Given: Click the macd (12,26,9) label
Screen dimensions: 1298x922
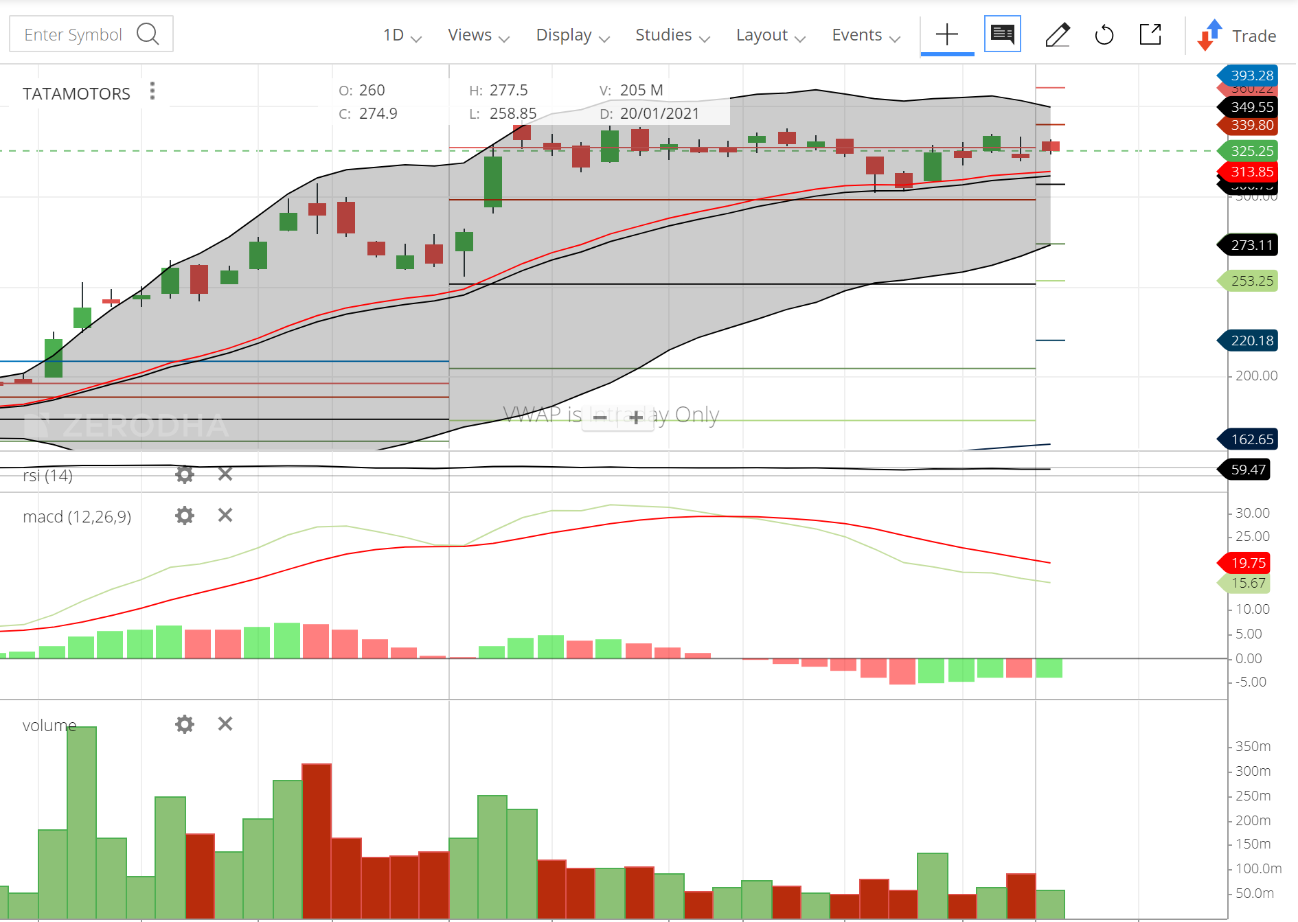Looking at the screenshot, I should [77, 517].
